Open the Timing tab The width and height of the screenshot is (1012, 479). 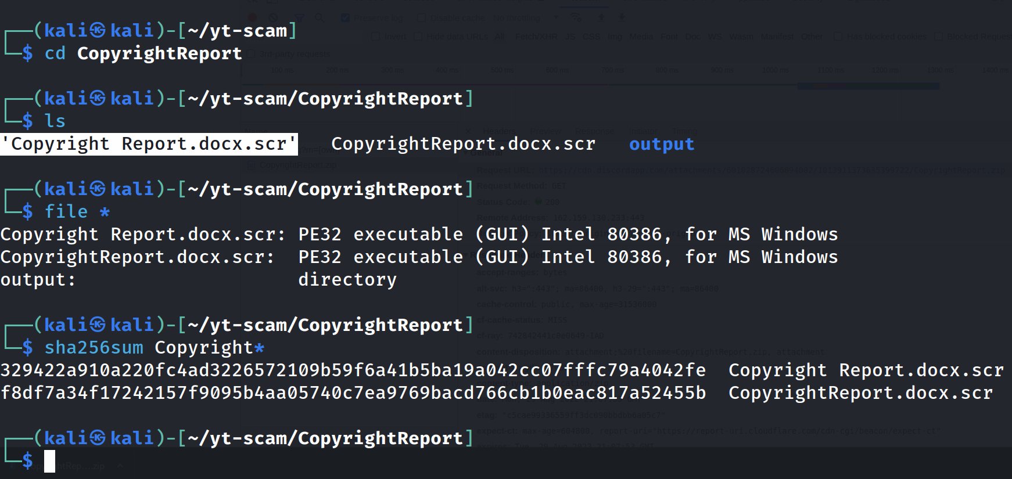[684, 131]
